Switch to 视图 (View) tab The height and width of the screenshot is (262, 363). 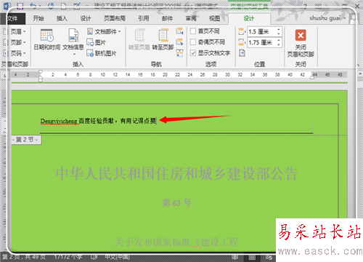(214, 18)
